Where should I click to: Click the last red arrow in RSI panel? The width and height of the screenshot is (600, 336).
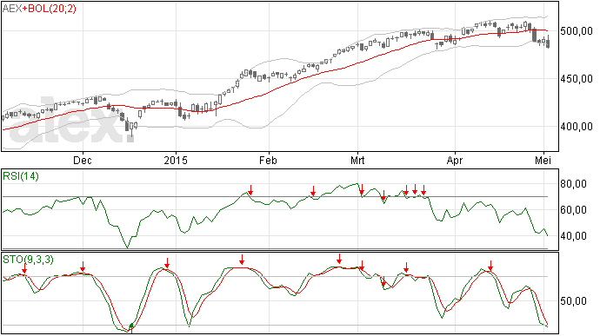(x=423, y=189)
